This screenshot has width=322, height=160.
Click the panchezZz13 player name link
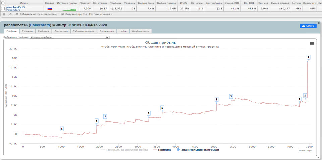pos(15,7)
